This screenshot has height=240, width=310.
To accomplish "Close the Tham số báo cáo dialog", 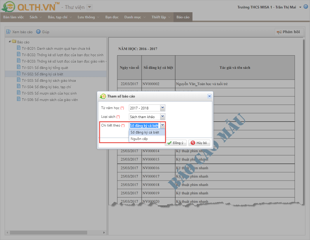I will click(209, 96).
